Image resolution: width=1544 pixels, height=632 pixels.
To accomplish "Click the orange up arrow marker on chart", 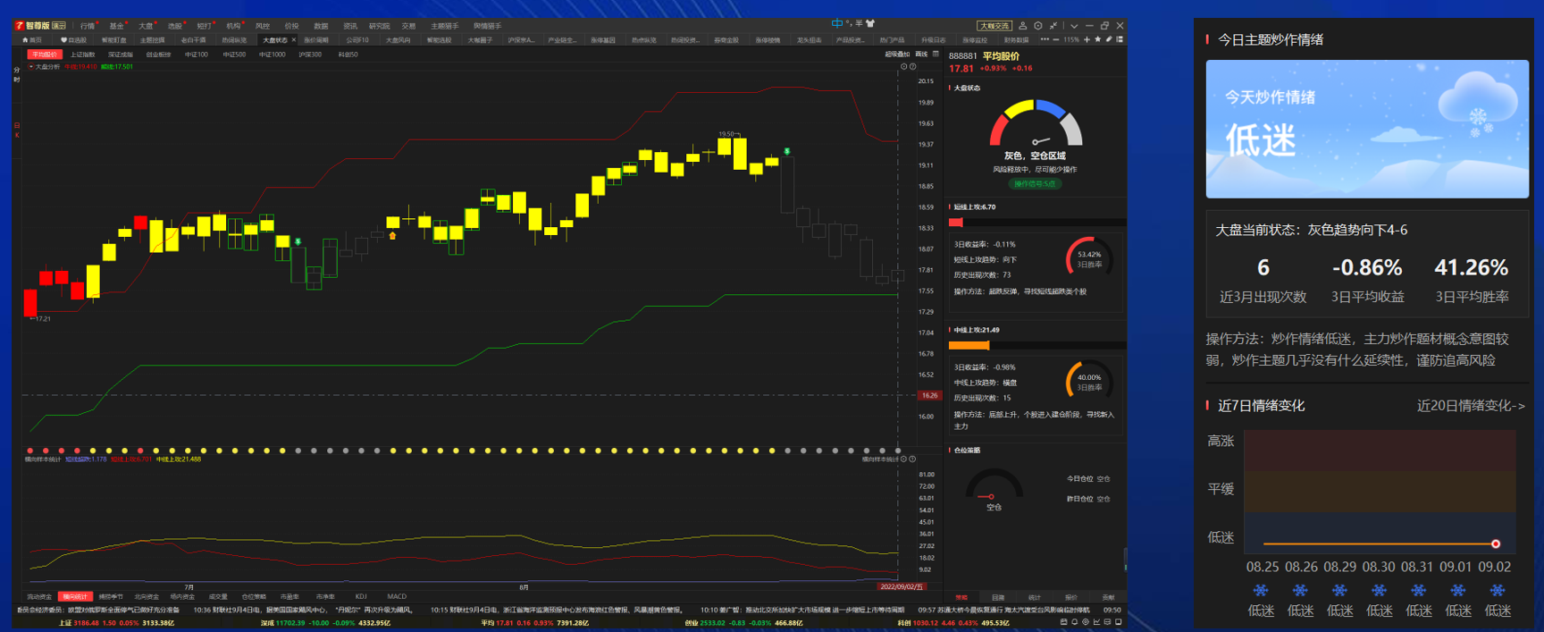I will tap(392, 236).
